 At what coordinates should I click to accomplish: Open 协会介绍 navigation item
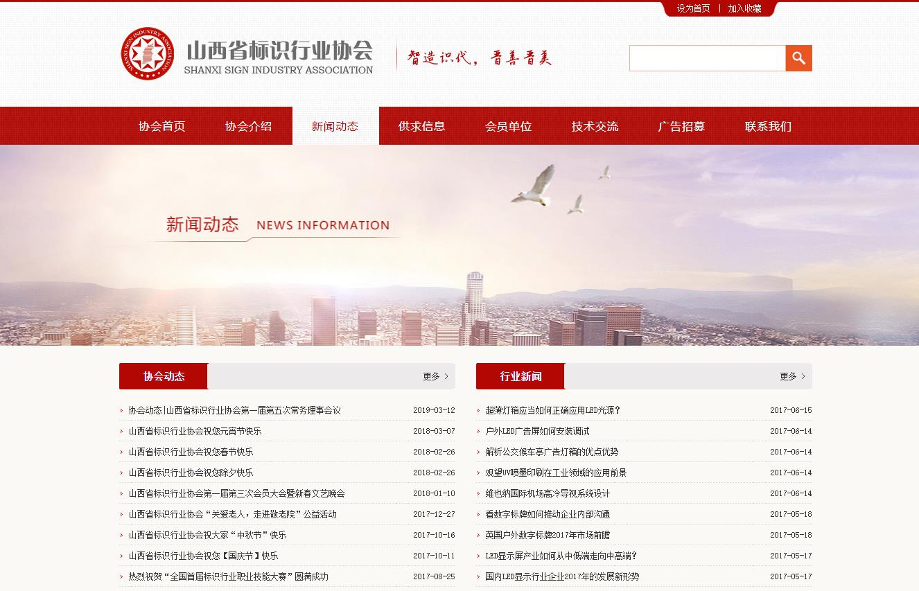[249, 126]
